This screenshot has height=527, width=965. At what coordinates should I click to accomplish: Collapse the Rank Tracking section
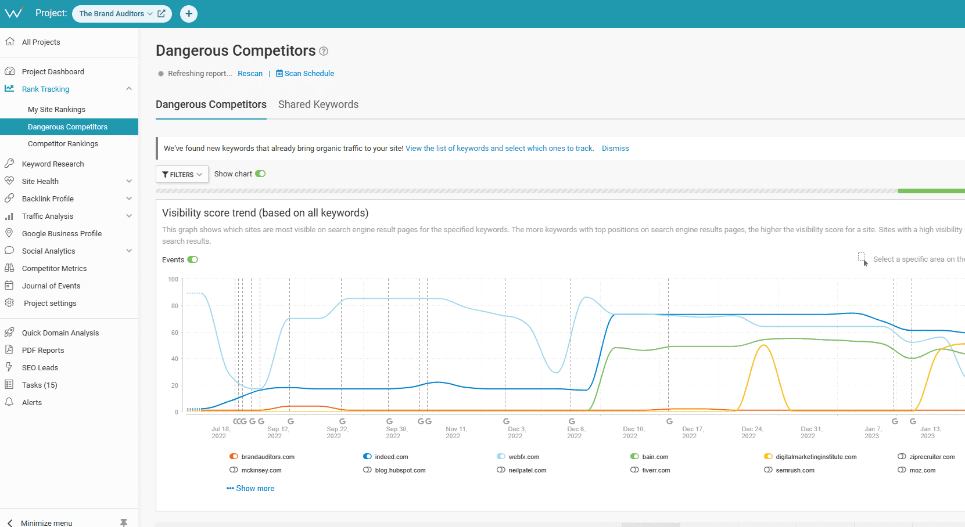(129, 89)
